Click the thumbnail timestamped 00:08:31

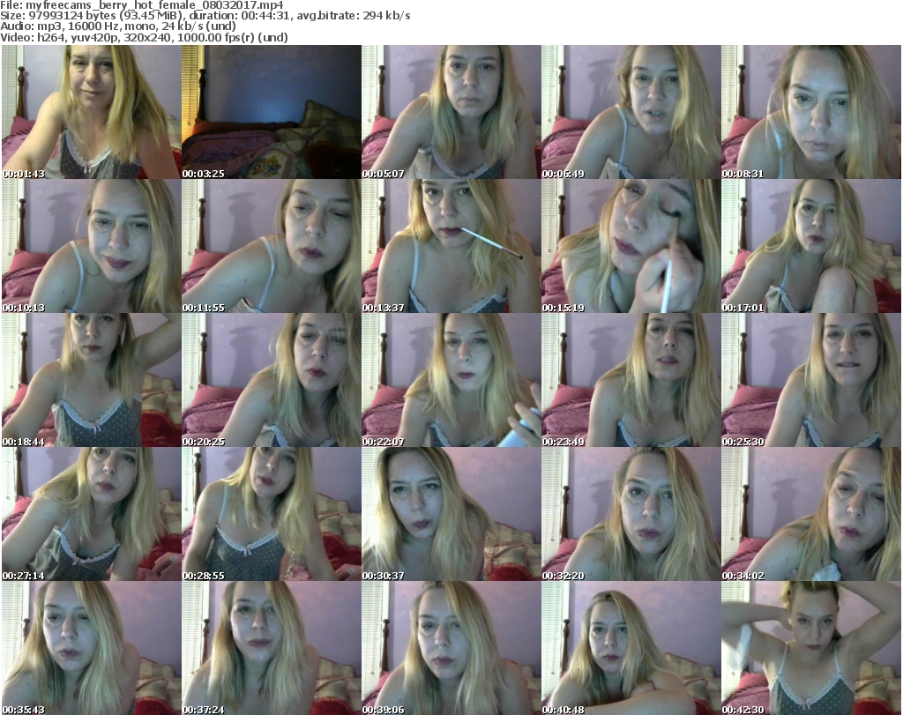pyautogui.click(x=811, y=112)
